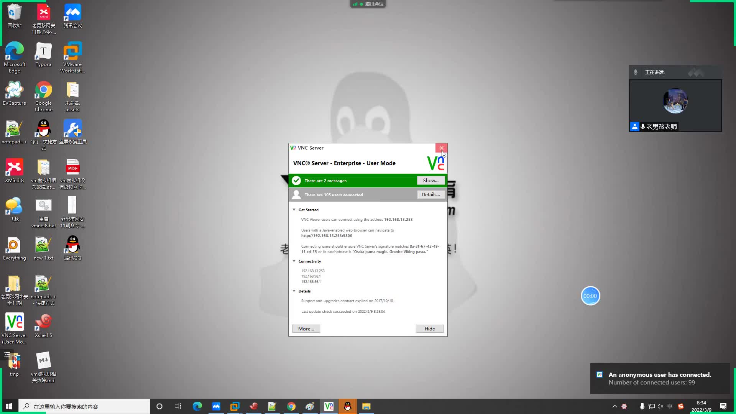Select the PDF file vm虚拟机没有虚拟网卡 icon
This screenshot has width=736, height=414.
click(x=72, y=174)
